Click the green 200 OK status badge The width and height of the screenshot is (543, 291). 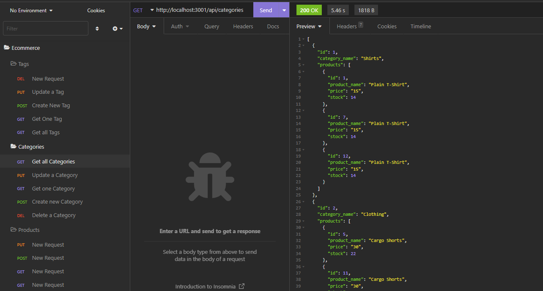point(309,10)
